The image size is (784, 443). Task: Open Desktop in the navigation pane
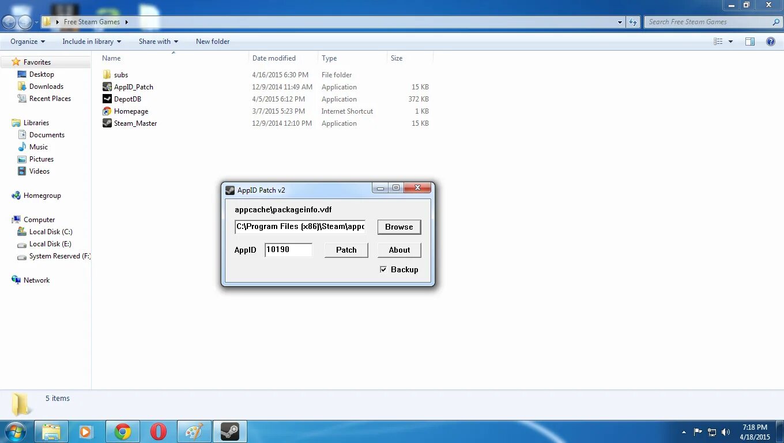(42, 74)
